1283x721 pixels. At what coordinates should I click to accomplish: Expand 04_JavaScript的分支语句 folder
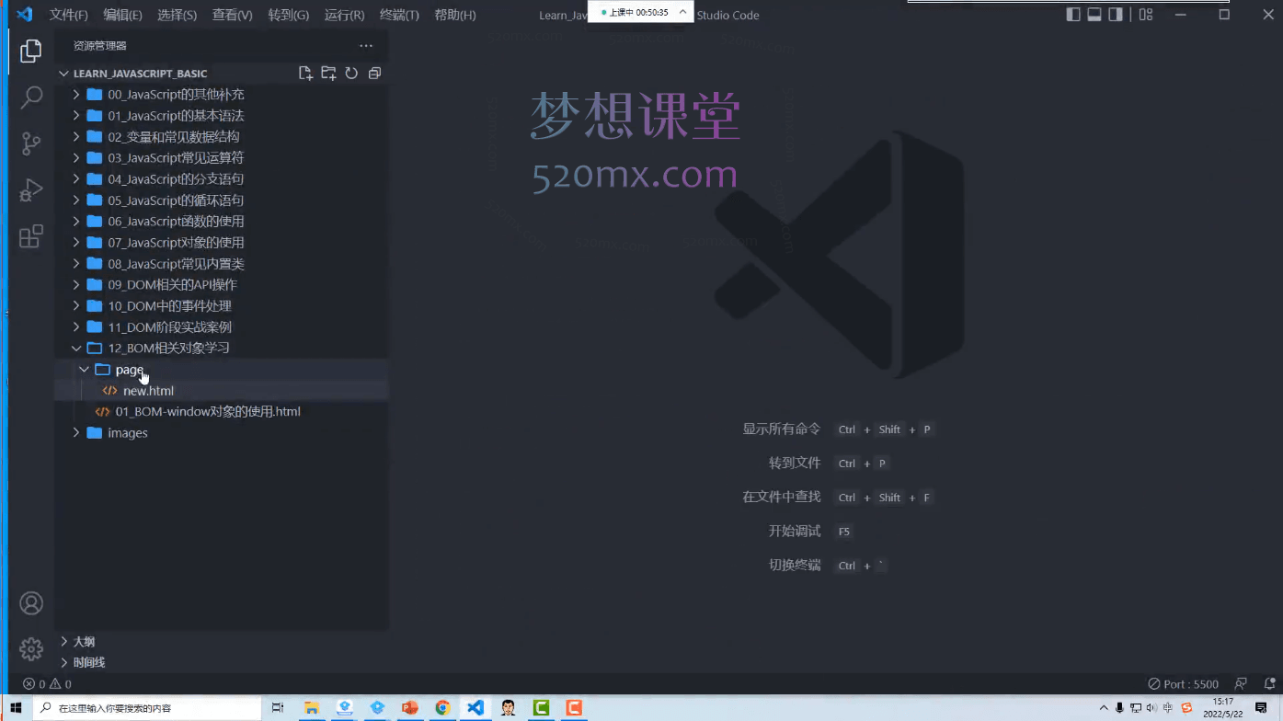tap(221, 179)
